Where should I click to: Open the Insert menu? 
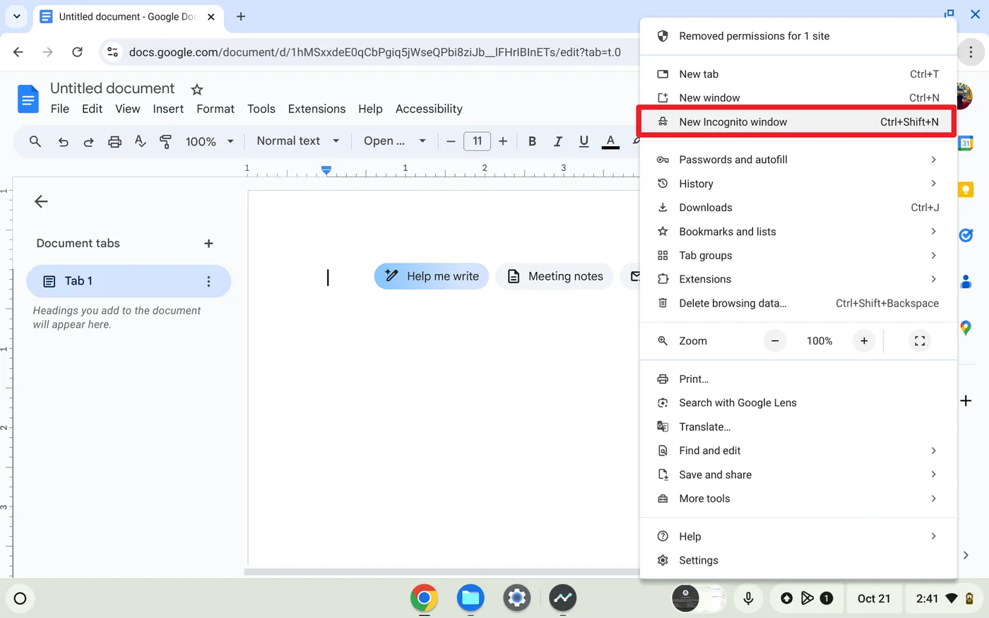(x=168, y=109)
